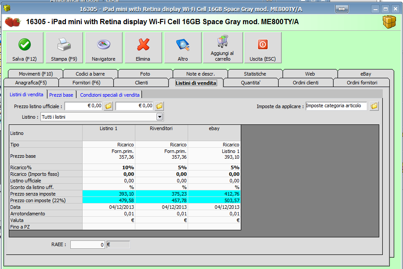Click folder icon next to first Prezzo listino field

tap(108, 106)
